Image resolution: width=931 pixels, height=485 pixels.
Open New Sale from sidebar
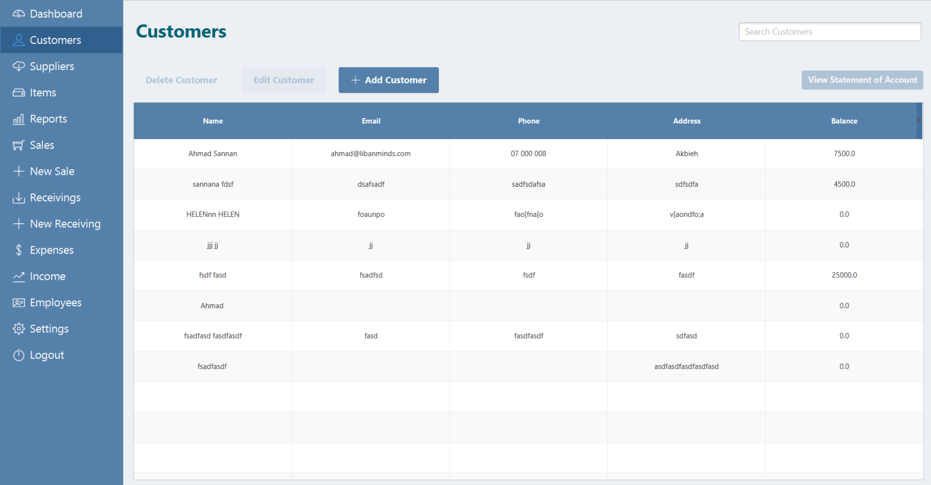[x=52, y=172]
